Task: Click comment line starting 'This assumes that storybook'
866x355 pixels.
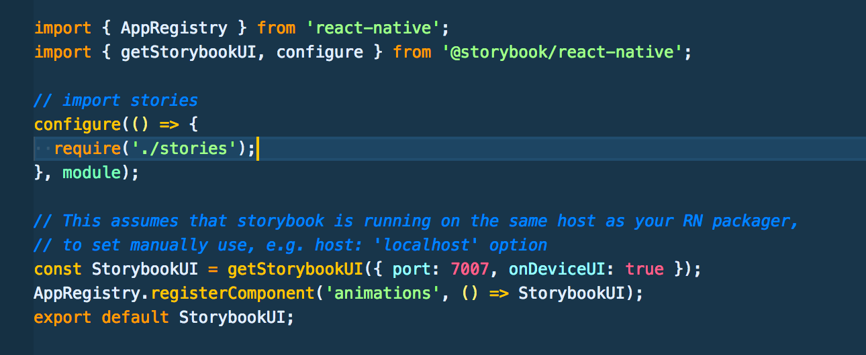Action: [x=416, y=221]
